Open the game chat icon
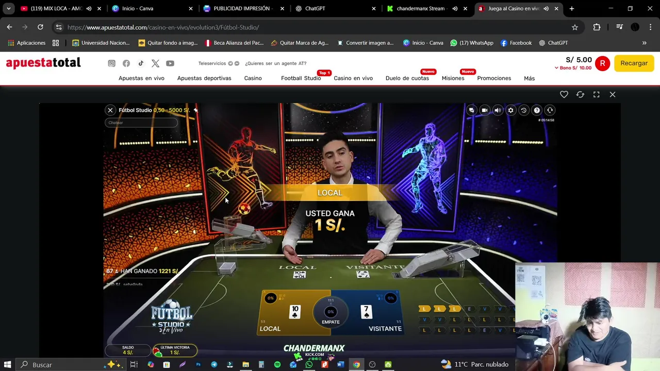Screen dimensions: 660x371 point(471,110)
